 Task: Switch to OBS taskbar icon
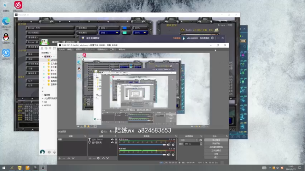43,168
